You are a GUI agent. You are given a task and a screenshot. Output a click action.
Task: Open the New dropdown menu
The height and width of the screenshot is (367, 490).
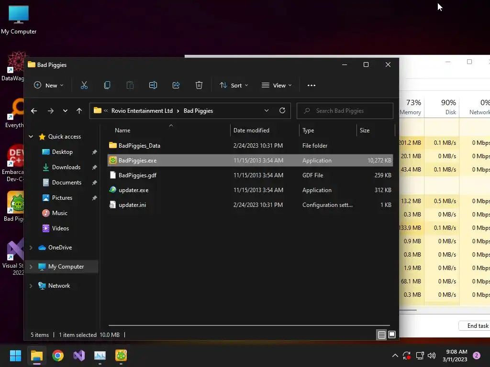coord(48,85)
